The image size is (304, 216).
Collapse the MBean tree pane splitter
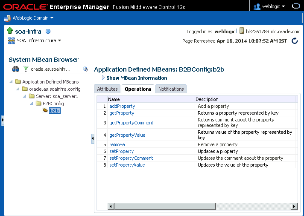(93, 138)
